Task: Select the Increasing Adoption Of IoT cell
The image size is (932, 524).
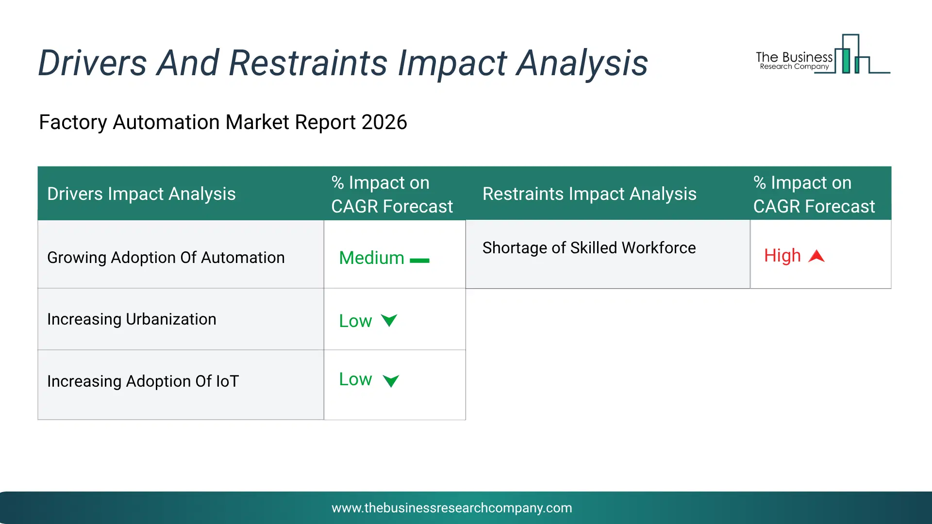Action: [181, 385]
